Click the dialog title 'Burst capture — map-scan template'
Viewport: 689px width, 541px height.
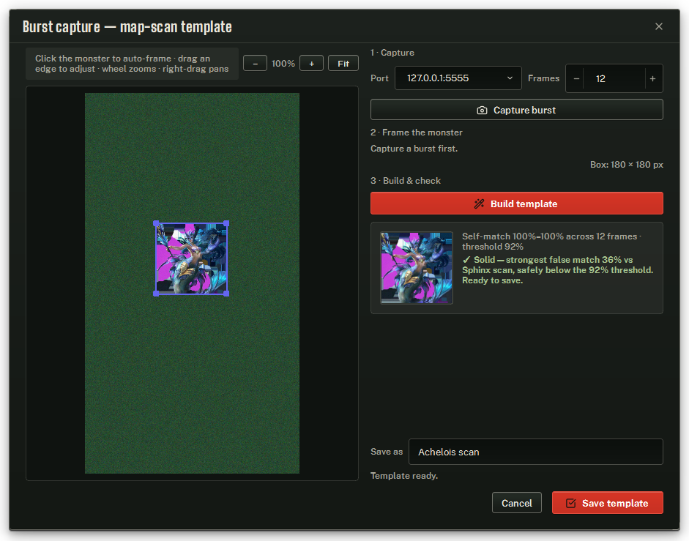point(127,27)
